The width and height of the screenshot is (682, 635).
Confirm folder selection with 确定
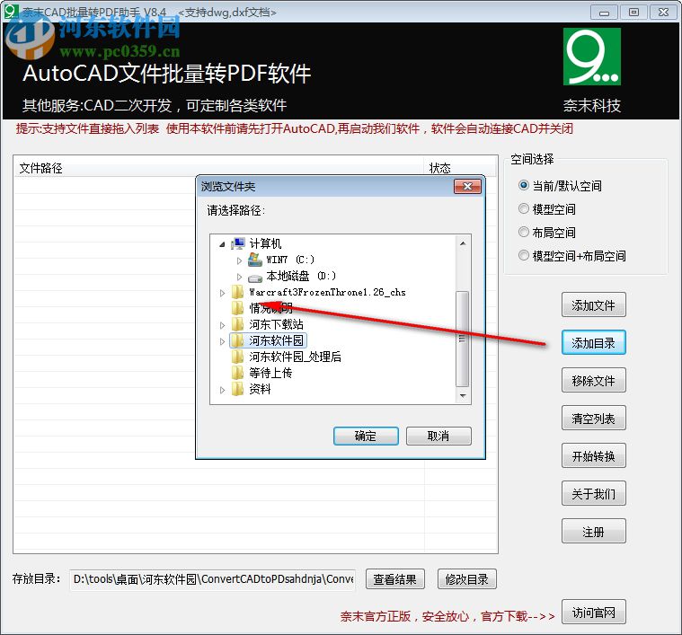(366, 436)
